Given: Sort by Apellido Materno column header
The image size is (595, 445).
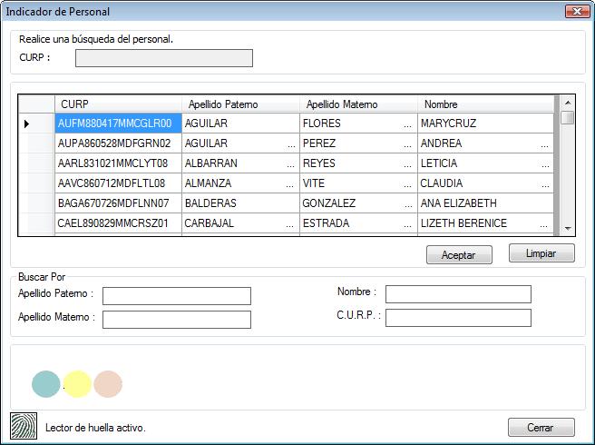Looking at the screenshot, I should coord(358,104).
